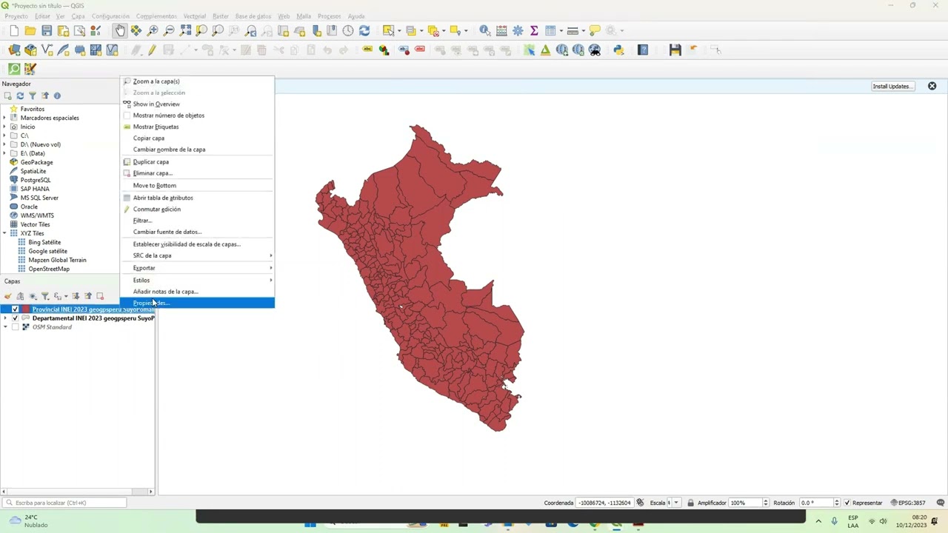Click the Temporal Controller clock icon
This screenshot has width=948, height=533.
(x=348, y=30)
